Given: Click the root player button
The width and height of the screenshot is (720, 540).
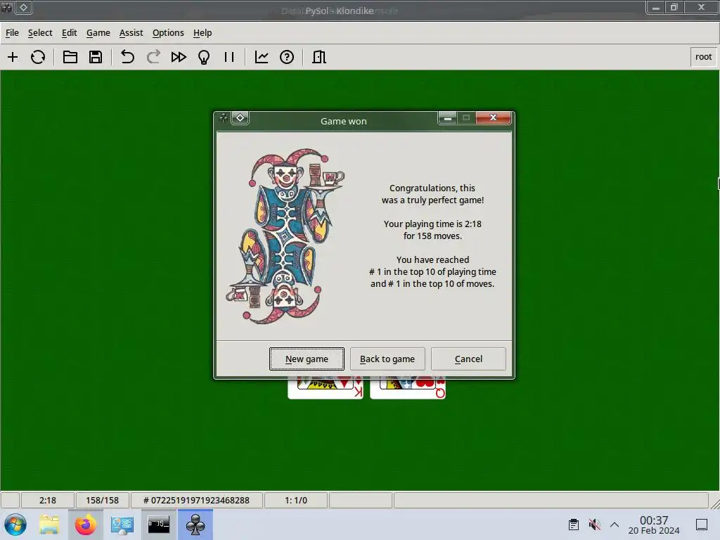Looking at the screenshot, I should (x=703, y=57).
